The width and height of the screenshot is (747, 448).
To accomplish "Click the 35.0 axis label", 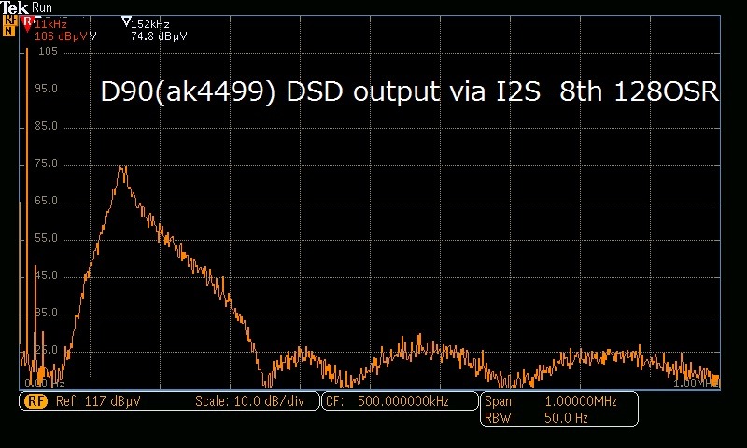I will pos(46,313).
